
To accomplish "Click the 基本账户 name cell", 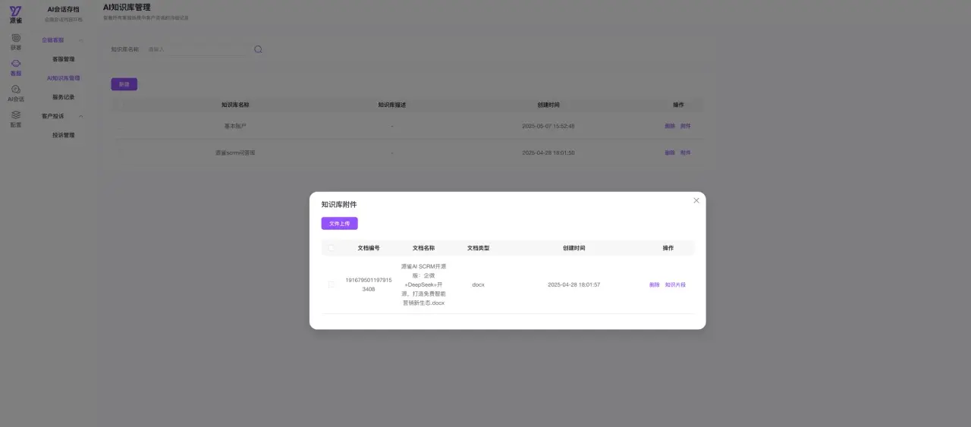I will pos(235,126).
